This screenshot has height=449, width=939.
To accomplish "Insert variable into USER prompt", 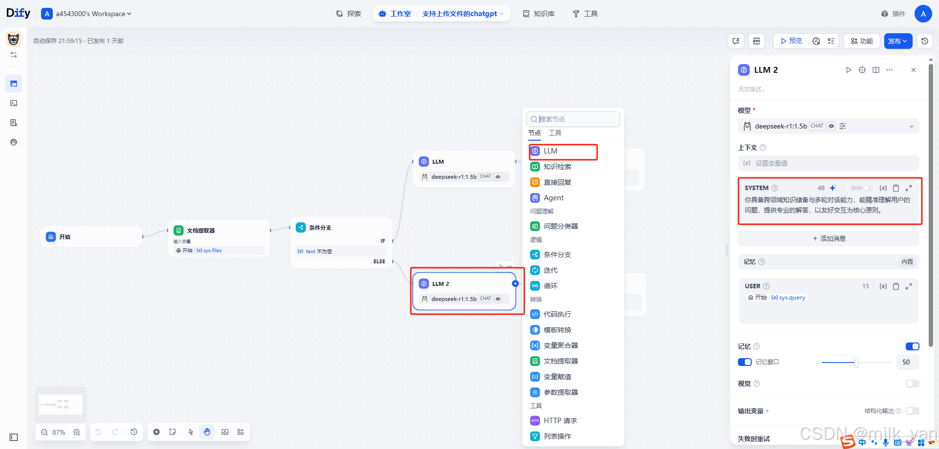I will [x=883, y=286].
